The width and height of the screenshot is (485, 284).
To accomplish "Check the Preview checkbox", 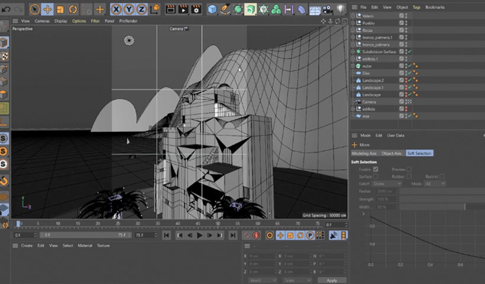I will coord(409,169).
